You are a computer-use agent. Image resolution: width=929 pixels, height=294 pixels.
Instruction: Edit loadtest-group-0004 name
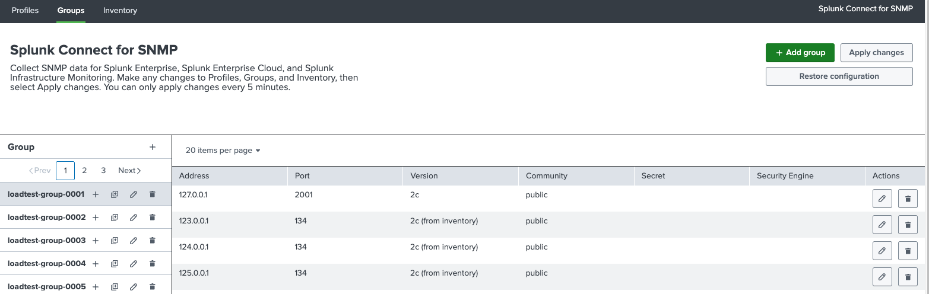(134, 264)
